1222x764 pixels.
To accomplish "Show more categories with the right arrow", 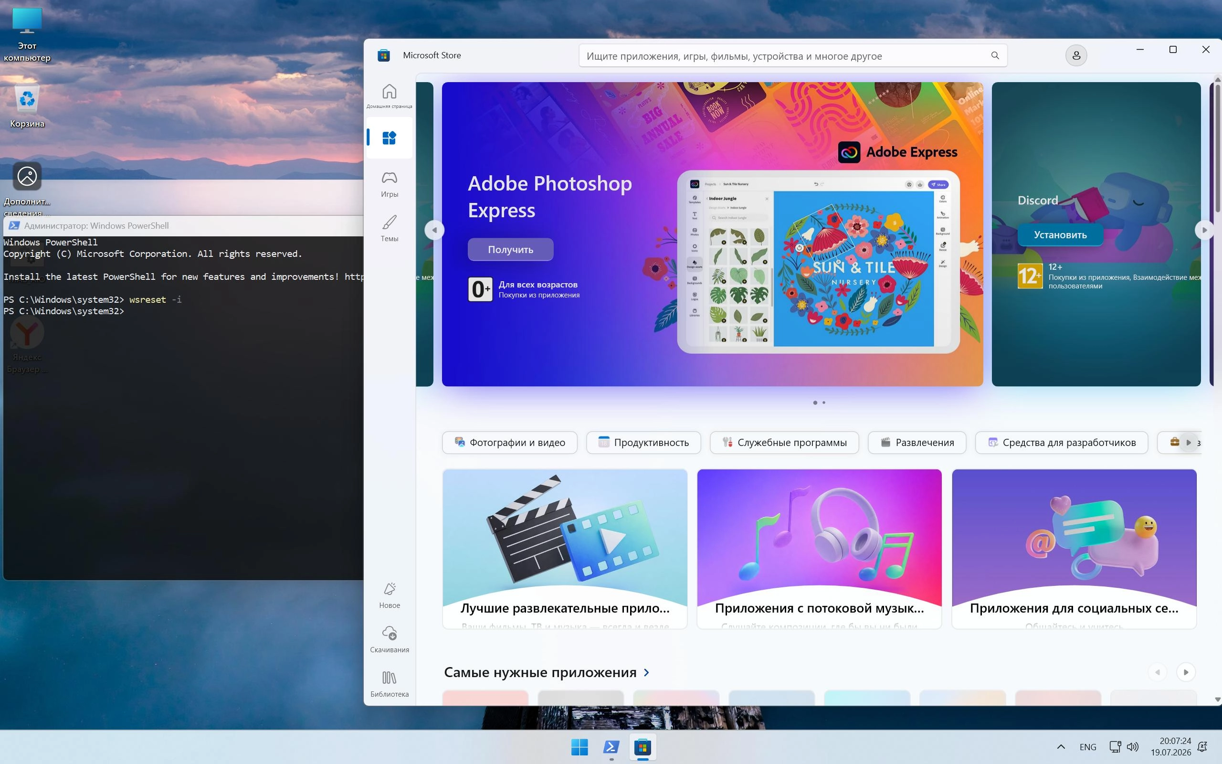I will (x=1189, y=443).
